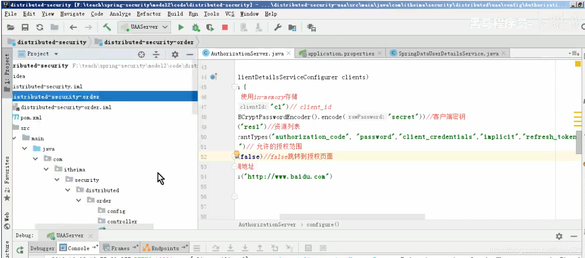Viewport: 585px width, 258px height.
Task: Switch to Debugger tab
Action: (42, 248)
